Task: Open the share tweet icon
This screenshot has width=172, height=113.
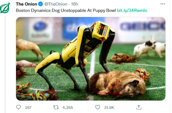Action: coord(139,107)
